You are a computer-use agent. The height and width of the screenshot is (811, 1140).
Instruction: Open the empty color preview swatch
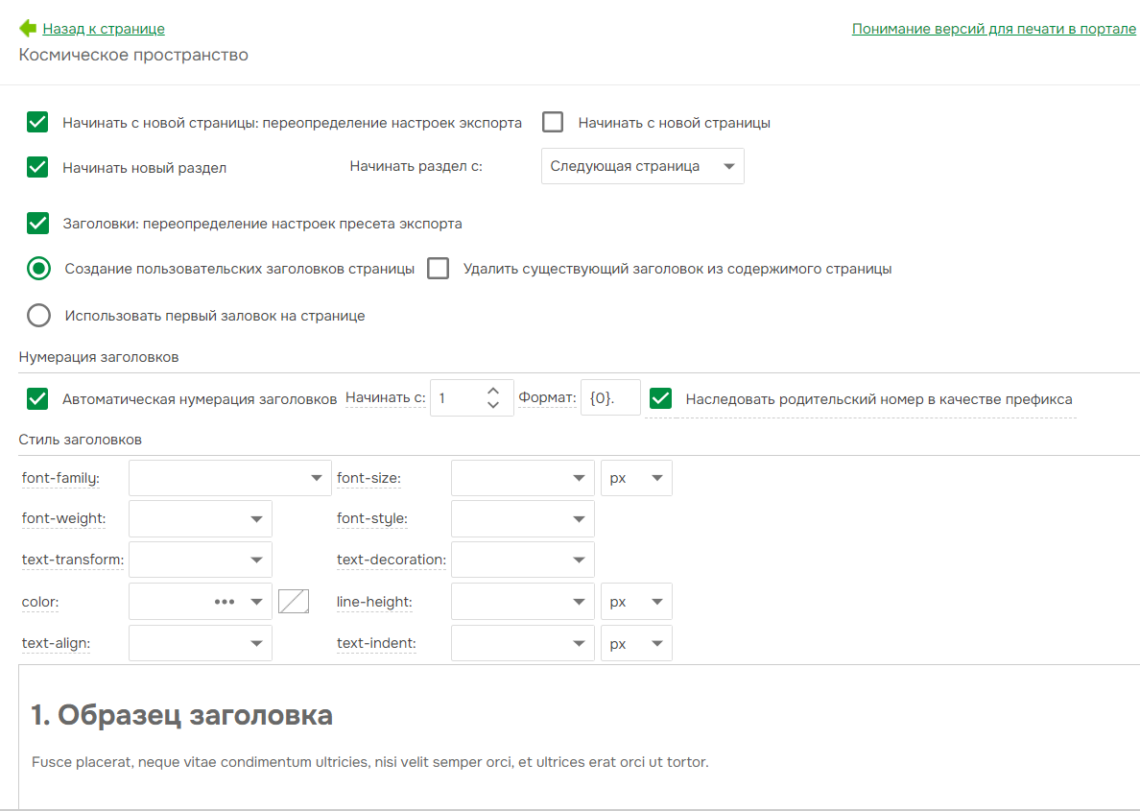(x=294, y=602)
